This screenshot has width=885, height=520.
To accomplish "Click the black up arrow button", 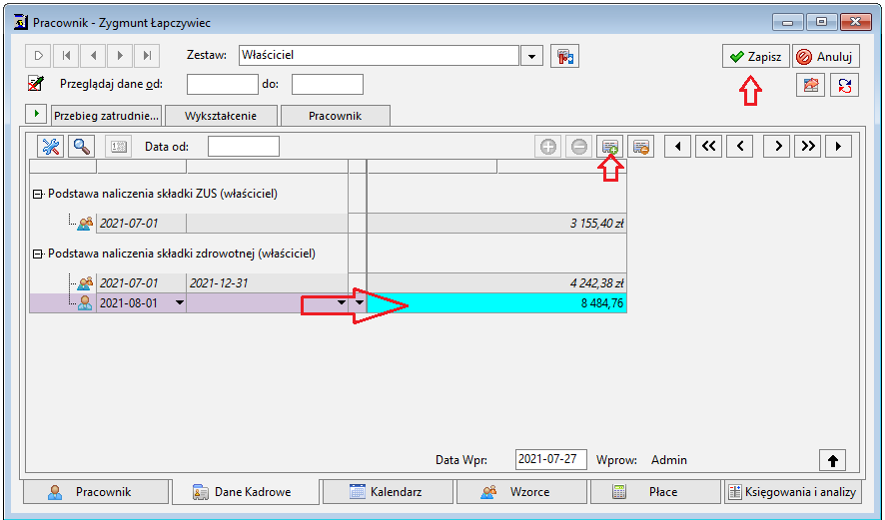I will click(x=832, y=460).
